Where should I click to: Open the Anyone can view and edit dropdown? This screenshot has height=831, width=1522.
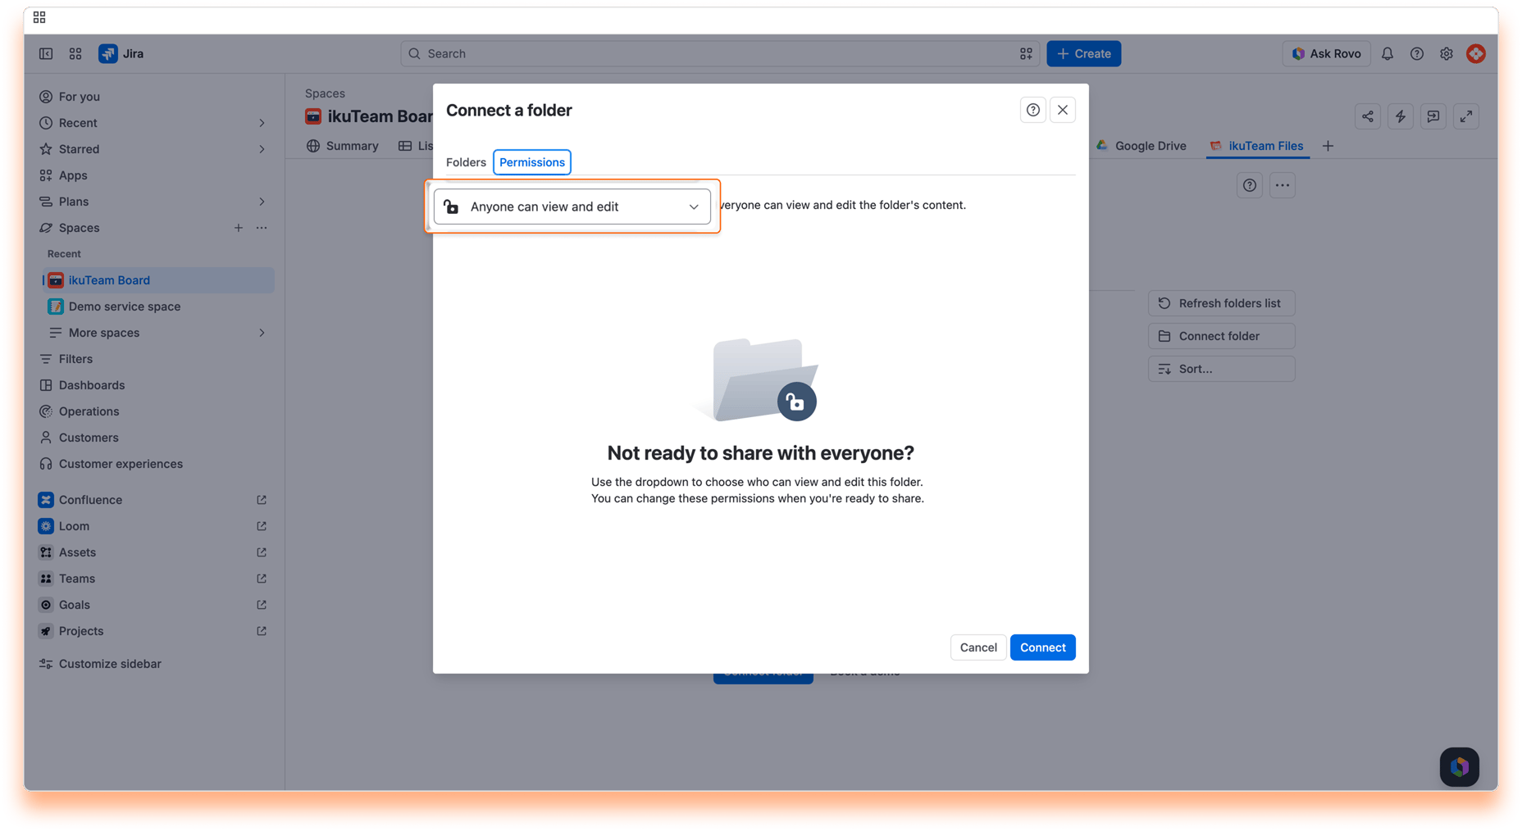coord(572,207)
